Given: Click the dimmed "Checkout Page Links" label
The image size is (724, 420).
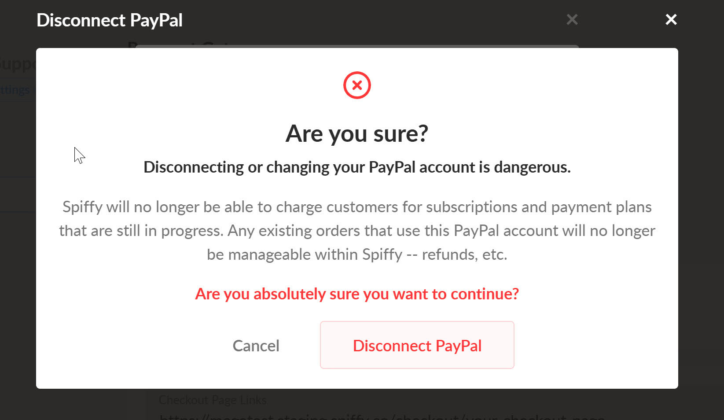Looking at the screenshot, I should (x=213, y=400).
